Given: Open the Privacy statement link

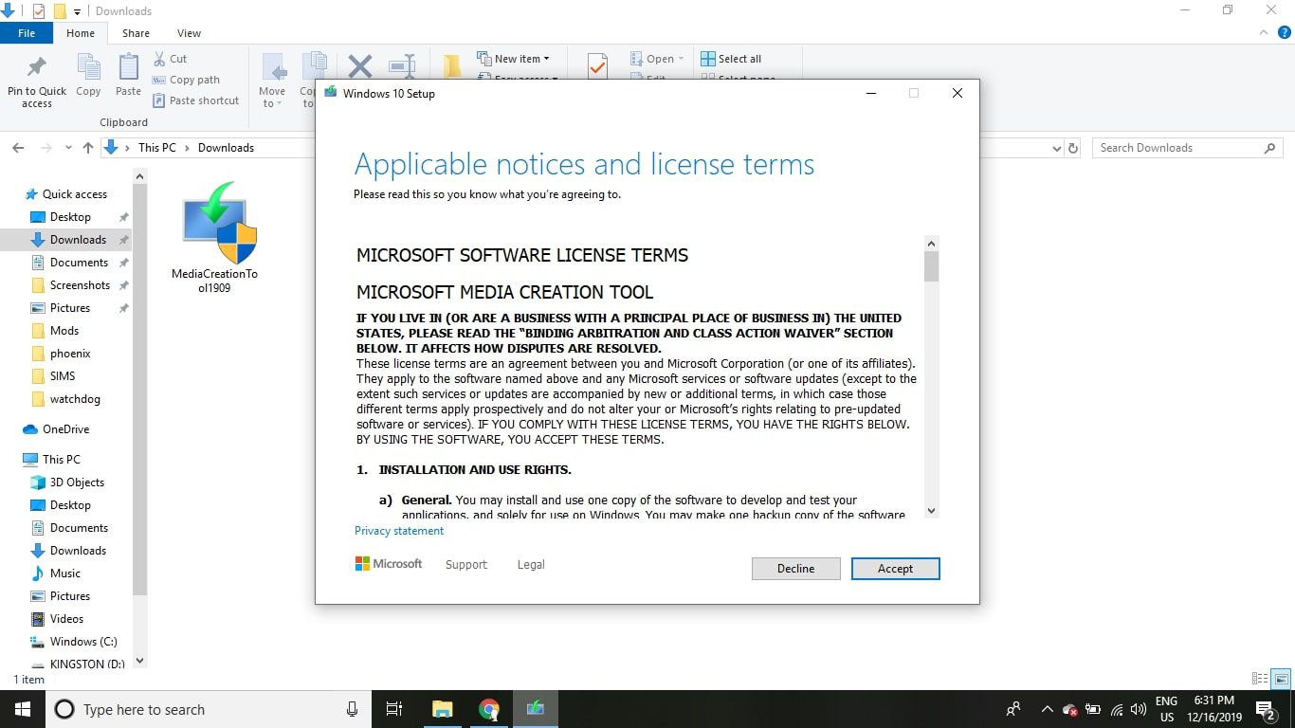Looking at the screenshot, I should (x=399, y=531).
